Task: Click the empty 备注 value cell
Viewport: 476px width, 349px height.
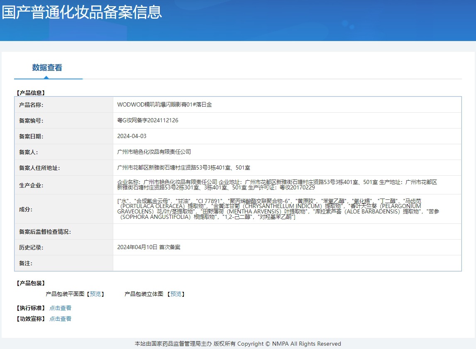Action: tap(287, 263)
